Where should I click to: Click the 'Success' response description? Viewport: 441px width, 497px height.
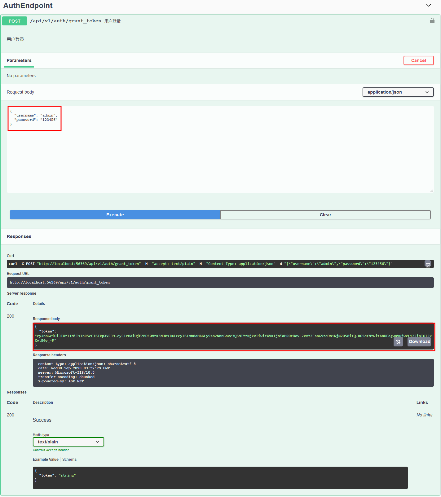[x=42, y=420]
